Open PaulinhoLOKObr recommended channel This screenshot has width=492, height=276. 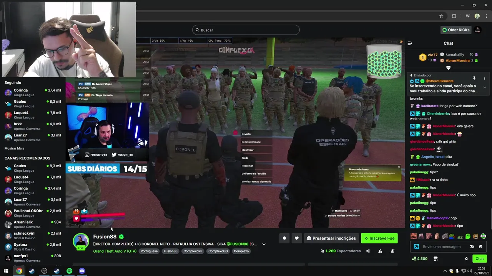click(33, 213)
